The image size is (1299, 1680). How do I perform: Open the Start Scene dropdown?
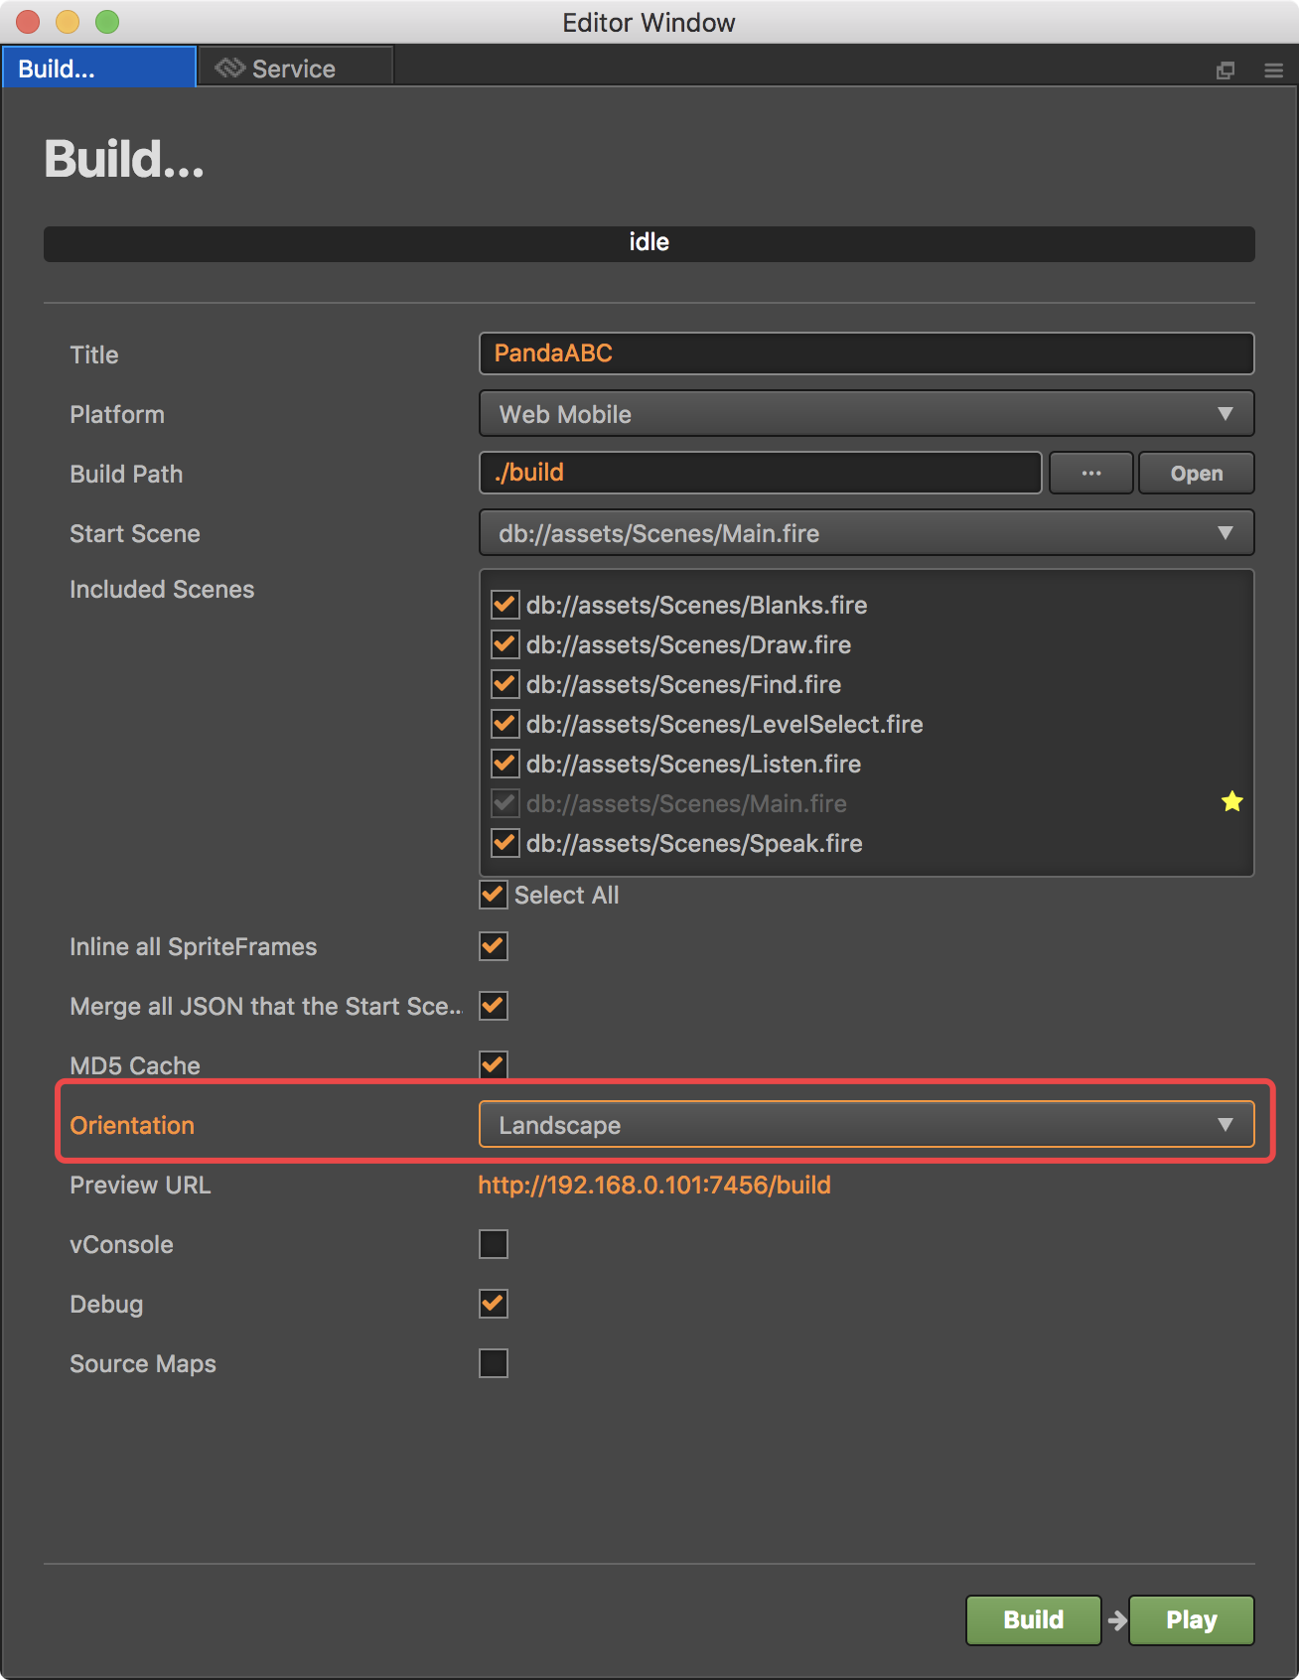click(866, 533)
